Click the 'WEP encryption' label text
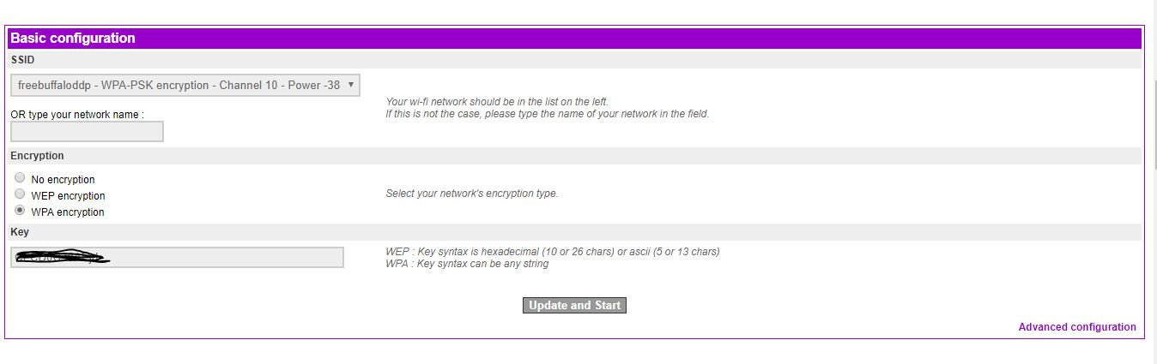Viewport: 1157px width, 364px height. click(x=68, y=196)
